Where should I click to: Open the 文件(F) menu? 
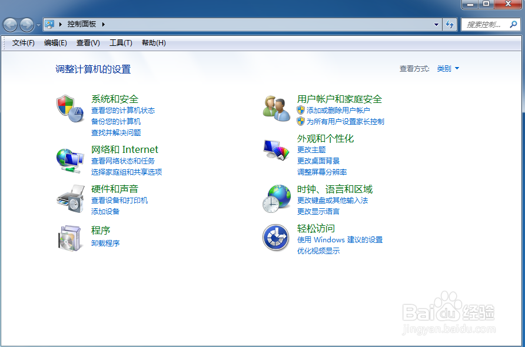click(x=24, y=43)
